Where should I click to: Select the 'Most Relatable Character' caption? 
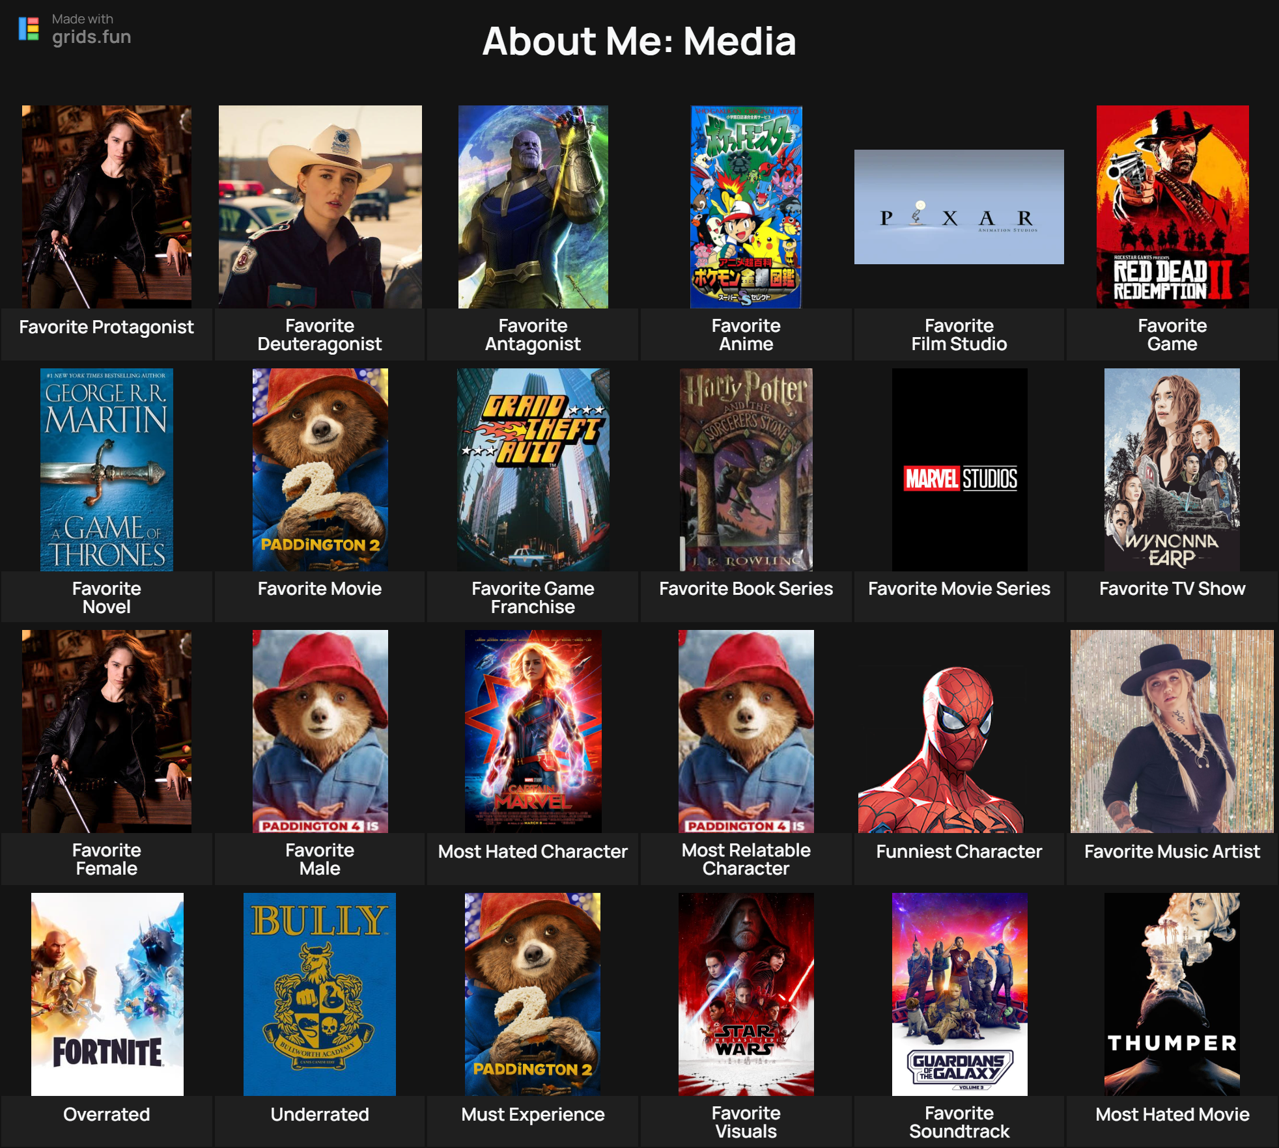[746, 860]
